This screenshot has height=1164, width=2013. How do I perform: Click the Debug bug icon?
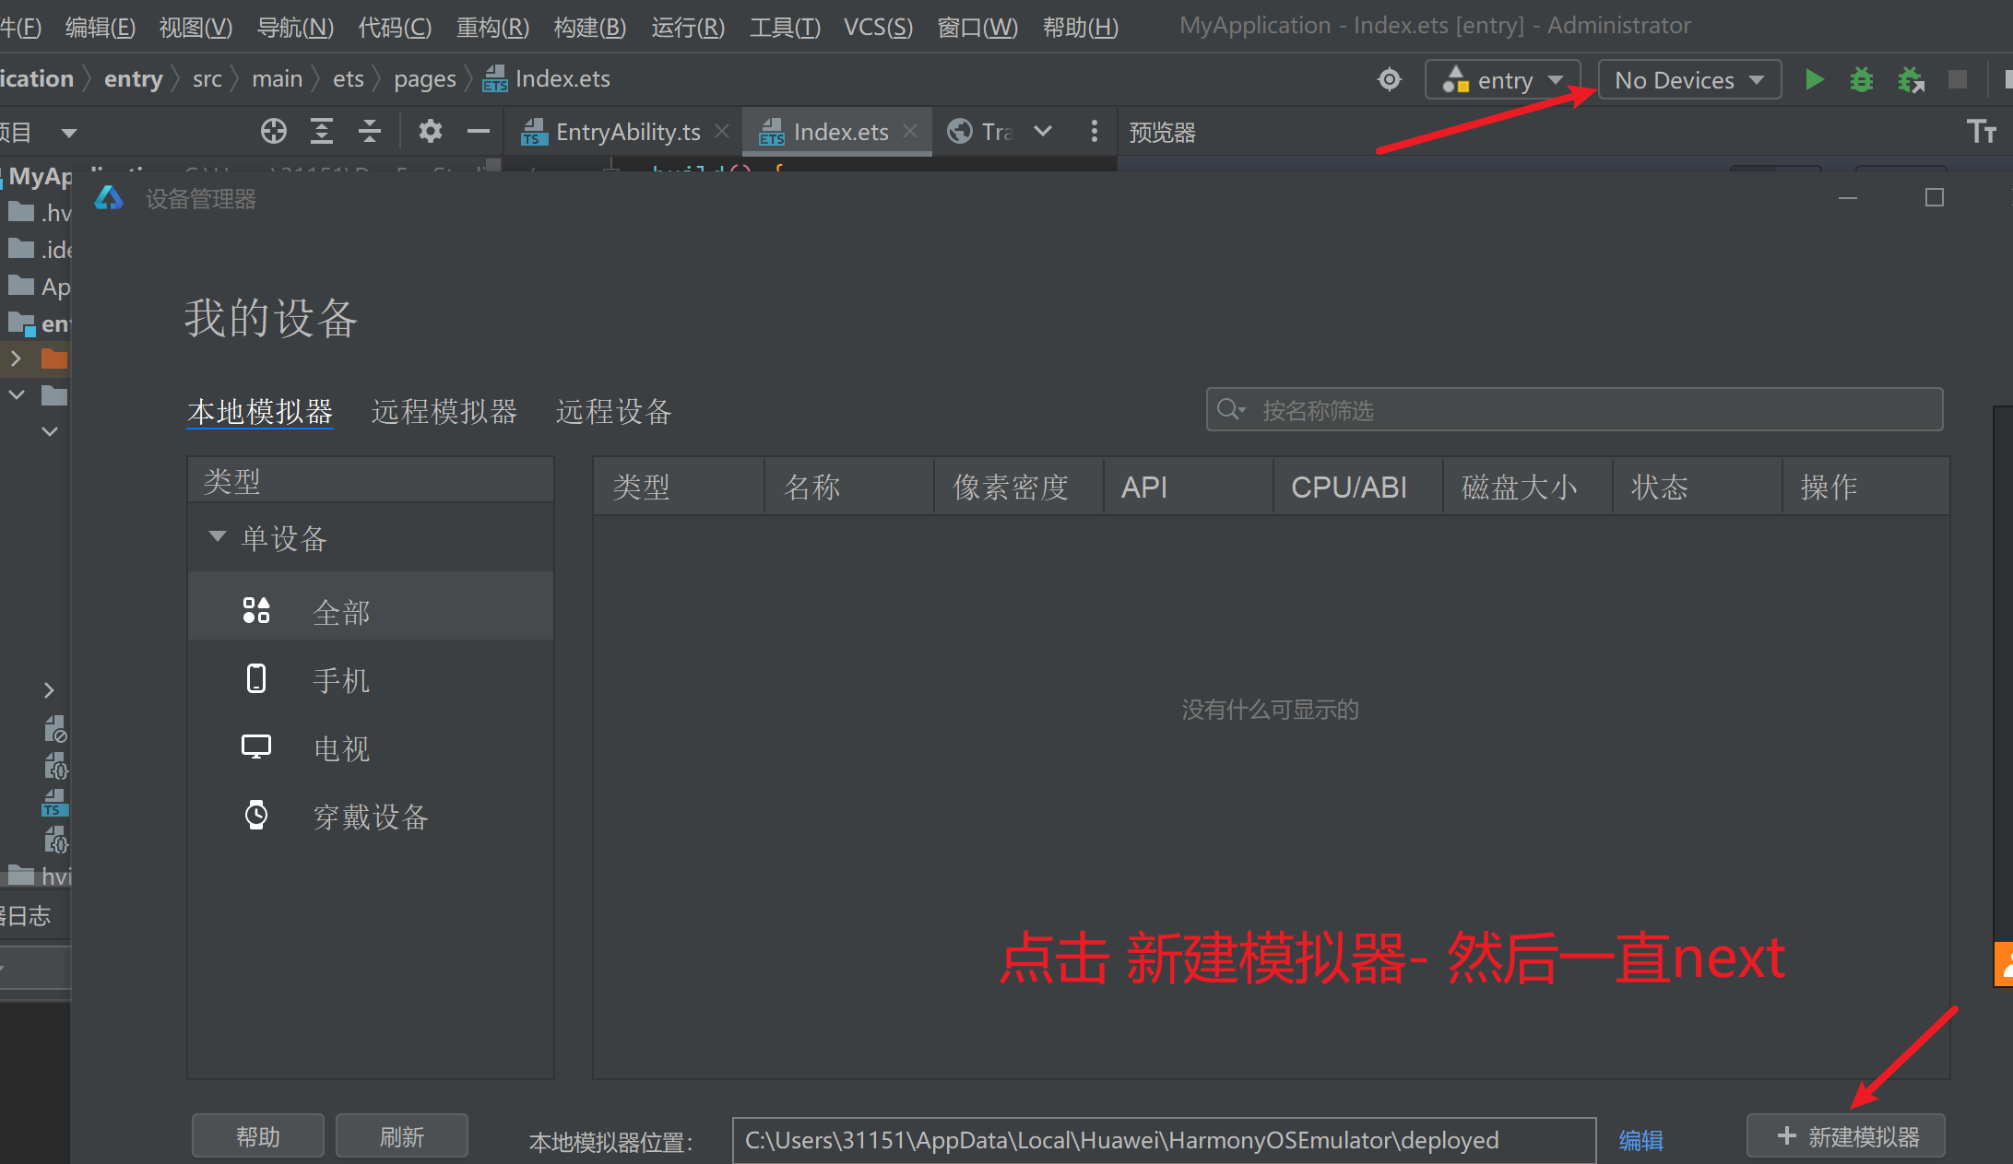click(x=1862, y=80)
